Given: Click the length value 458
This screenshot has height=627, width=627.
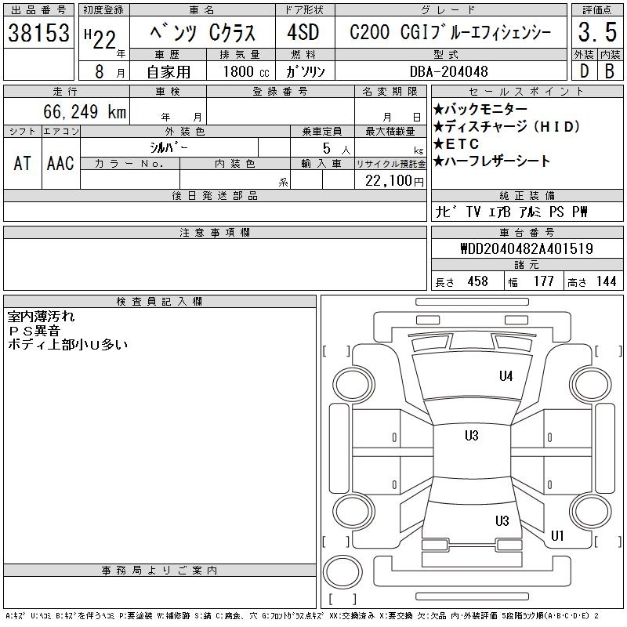Looking at the screenshot, I should (x=478, y=281).
